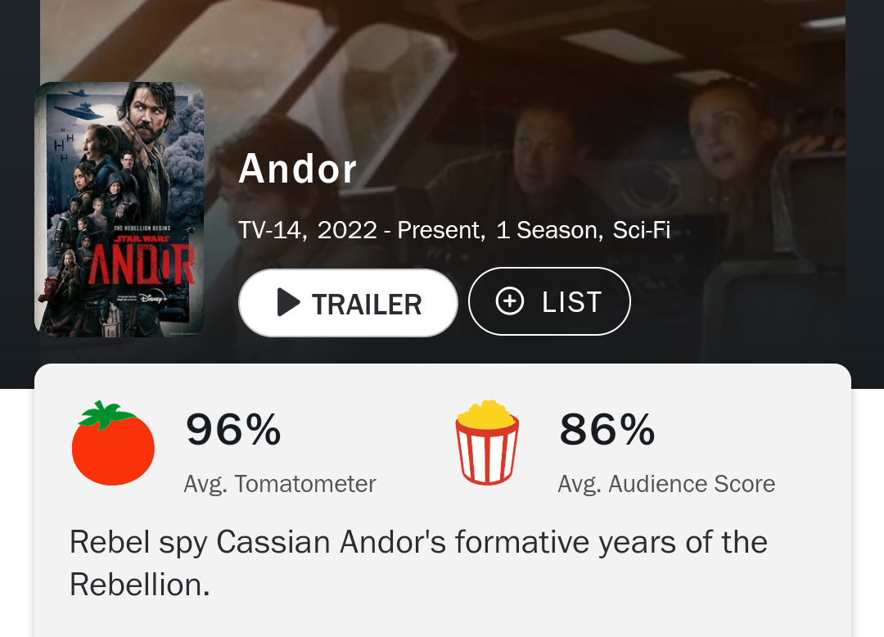Play the Andor trailer
This screenshot has width=884, height=637.
348,303
